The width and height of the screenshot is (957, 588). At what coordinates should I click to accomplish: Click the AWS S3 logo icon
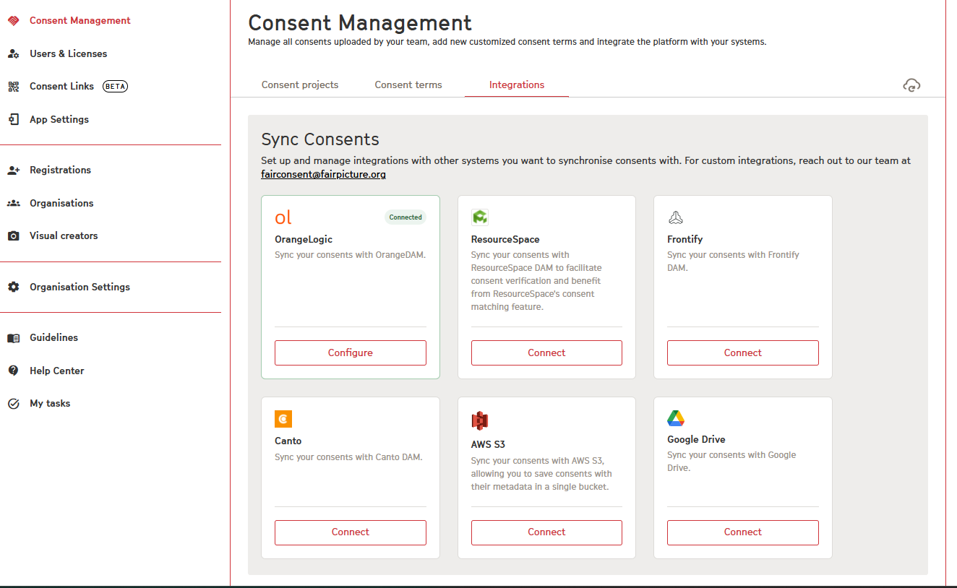tap(480, 420)
